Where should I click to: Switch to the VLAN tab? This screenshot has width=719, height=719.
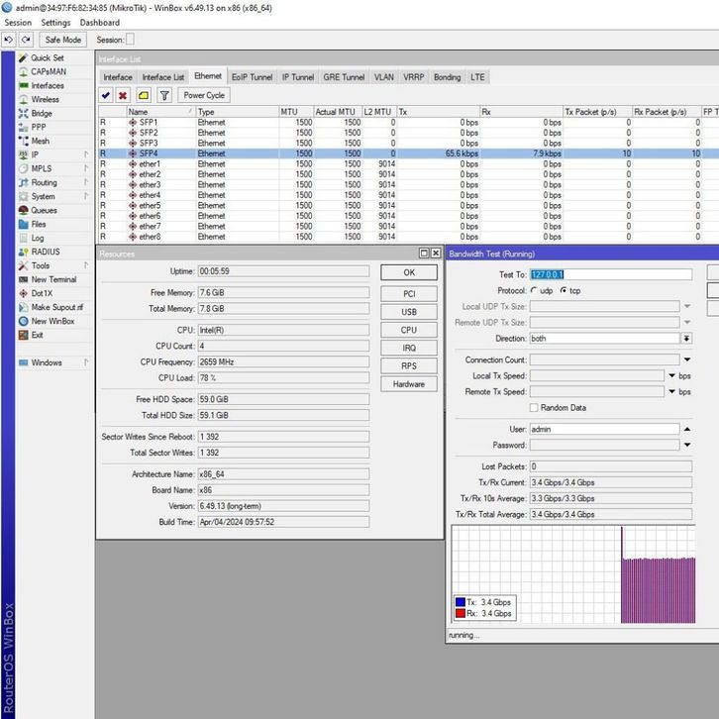pyautogui.click(x=383, y=77)
